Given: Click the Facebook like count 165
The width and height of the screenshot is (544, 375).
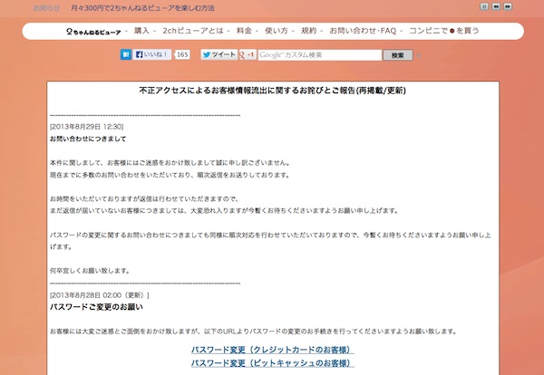Looking at the screenshot, I should (x=182, y=54).
